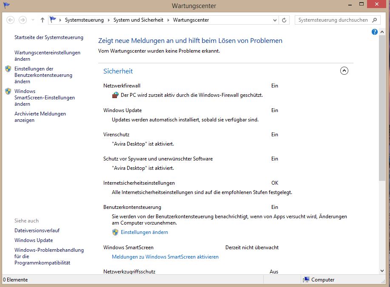Click the vertical scrollbar thumb

tap(382, 108)
